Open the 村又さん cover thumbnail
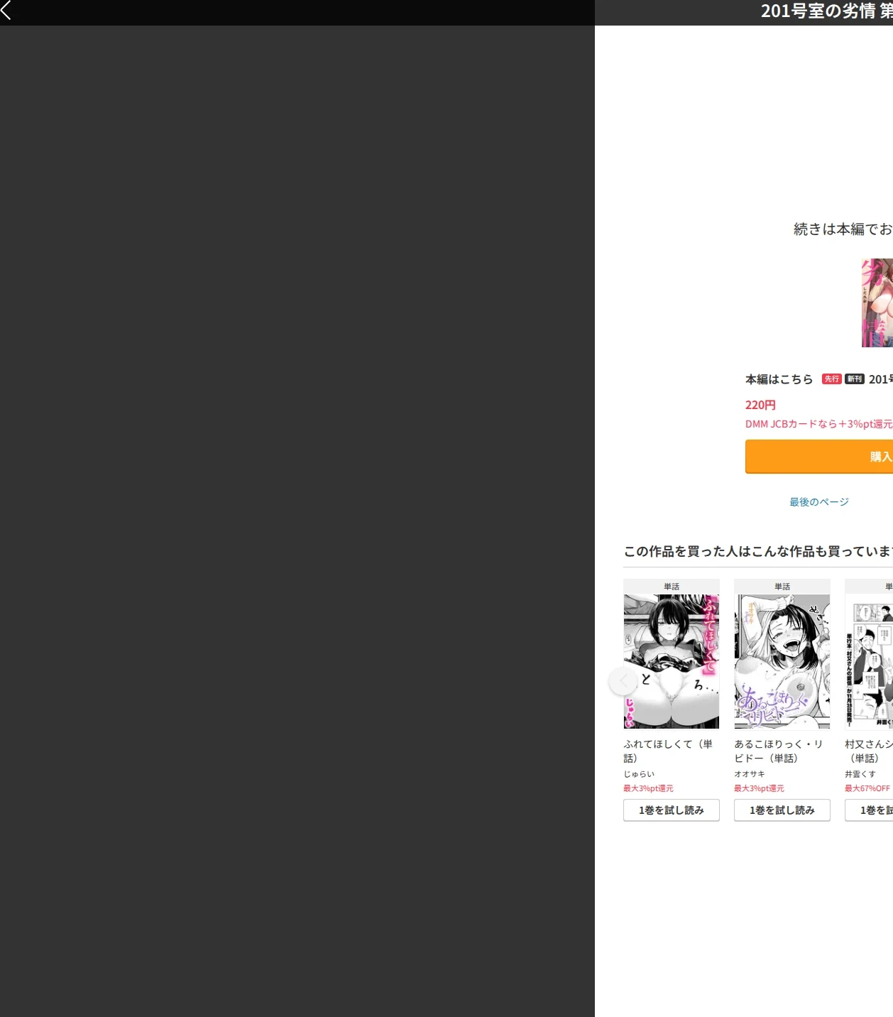The image size is (893, 1017). coord(869,661)
